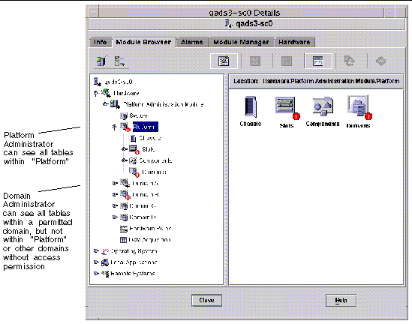Expand the Domain A node
412x324 pixels.
pos(115,183)
